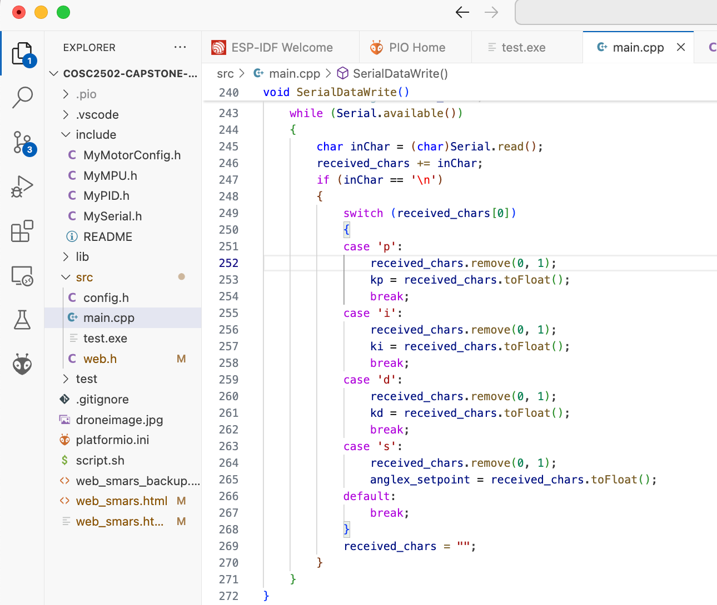
Task: Switch to the ESP-IDF Welcome tab
Action: (281, 48)
